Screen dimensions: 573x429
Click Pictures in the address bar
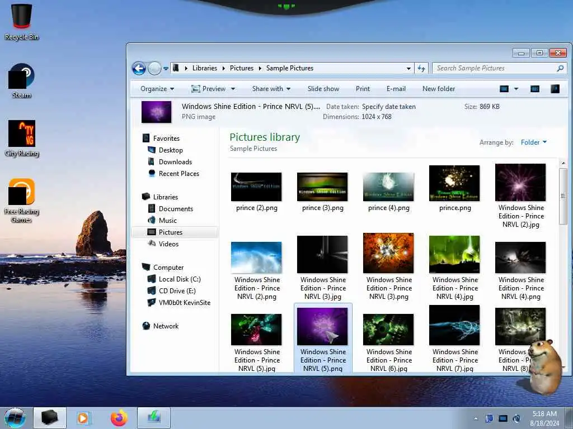(x=242, y=68)
